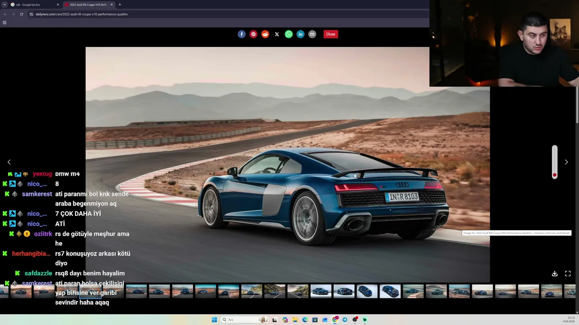The image size is (579, 325).
Task: Open the Windows Start menu
Action: pyautogui.click(x=214, y=320)
